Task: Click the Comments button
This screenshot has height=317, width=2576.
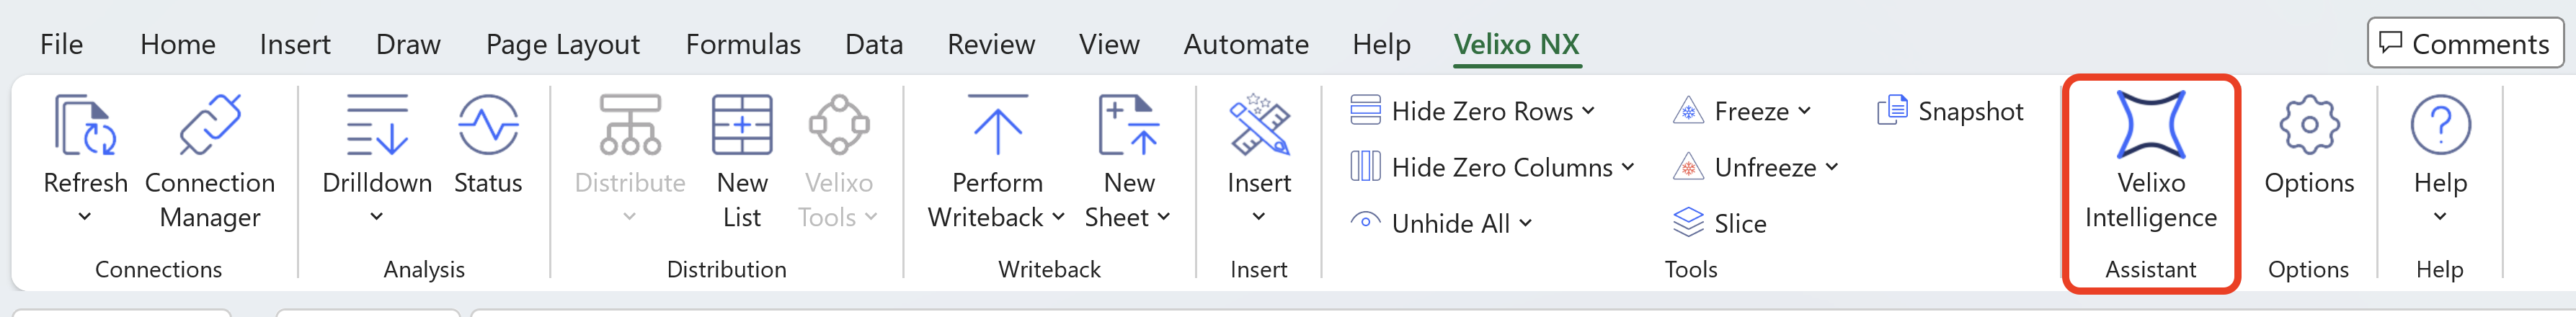Action: pyautogui.click(x=2465, y=43)
